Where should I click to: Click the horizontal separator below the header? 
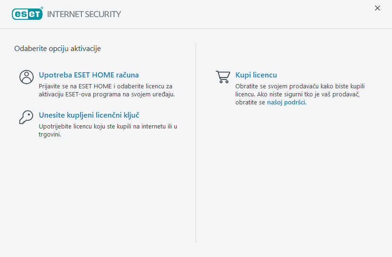point(196,29)
